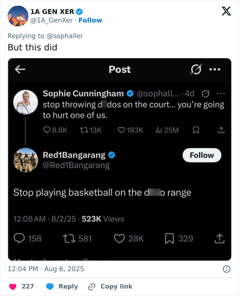Click the back arrow on the Post screen
239x296 pixels.
[20, 70]
